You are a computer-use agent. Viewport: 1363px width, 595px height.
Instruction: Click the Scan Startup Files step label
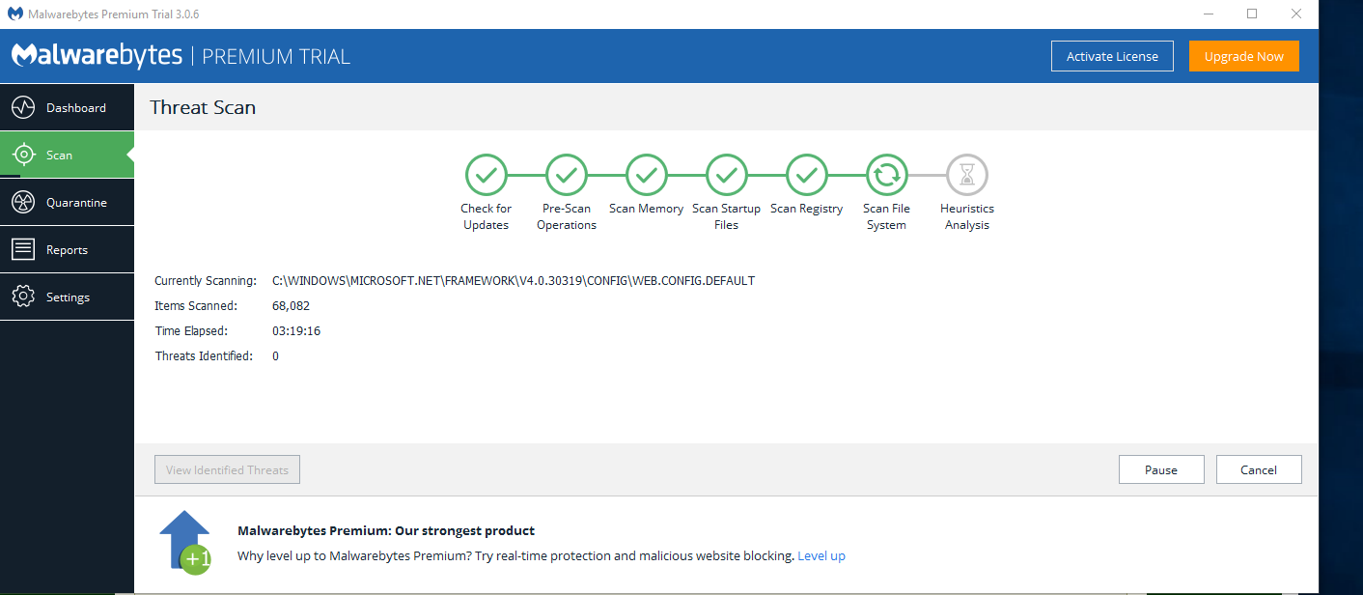[x=726, y=216]
